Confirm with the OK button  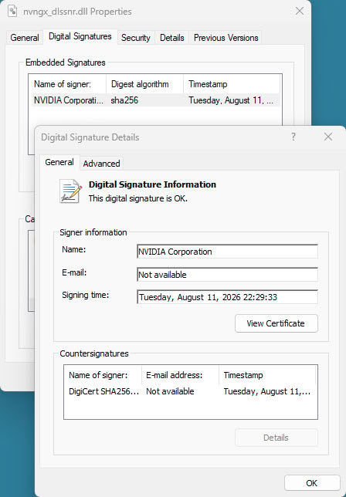pos(312,483)
